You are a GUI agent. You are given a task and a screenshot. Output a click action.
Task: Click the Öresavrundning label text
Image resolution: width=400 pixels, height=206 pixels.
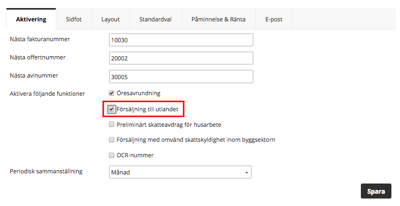[x=138, y=93]
